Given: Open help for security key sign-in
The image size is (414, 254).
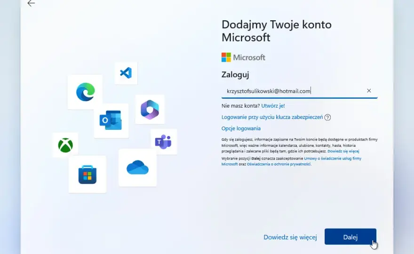Looking at the screenshot, I should (x=327, y=118).
